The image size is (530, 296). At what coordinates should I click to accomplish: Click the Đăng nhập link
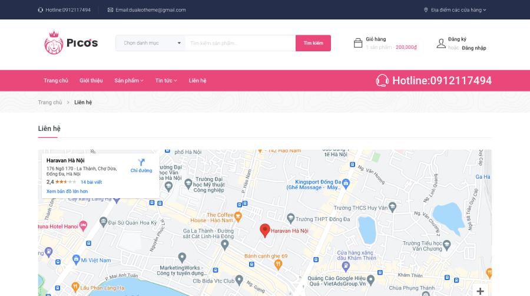(474, 48)
